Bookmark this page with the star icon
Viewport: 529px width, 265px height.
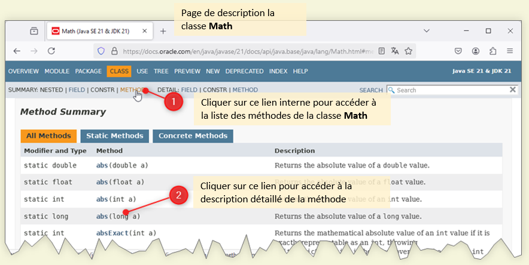pos(408,51)
